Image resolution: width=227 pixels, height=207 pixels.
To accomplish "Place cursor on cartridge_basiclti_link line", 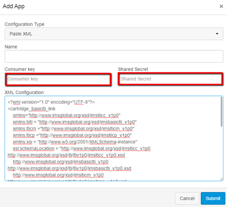I will 32,109.
